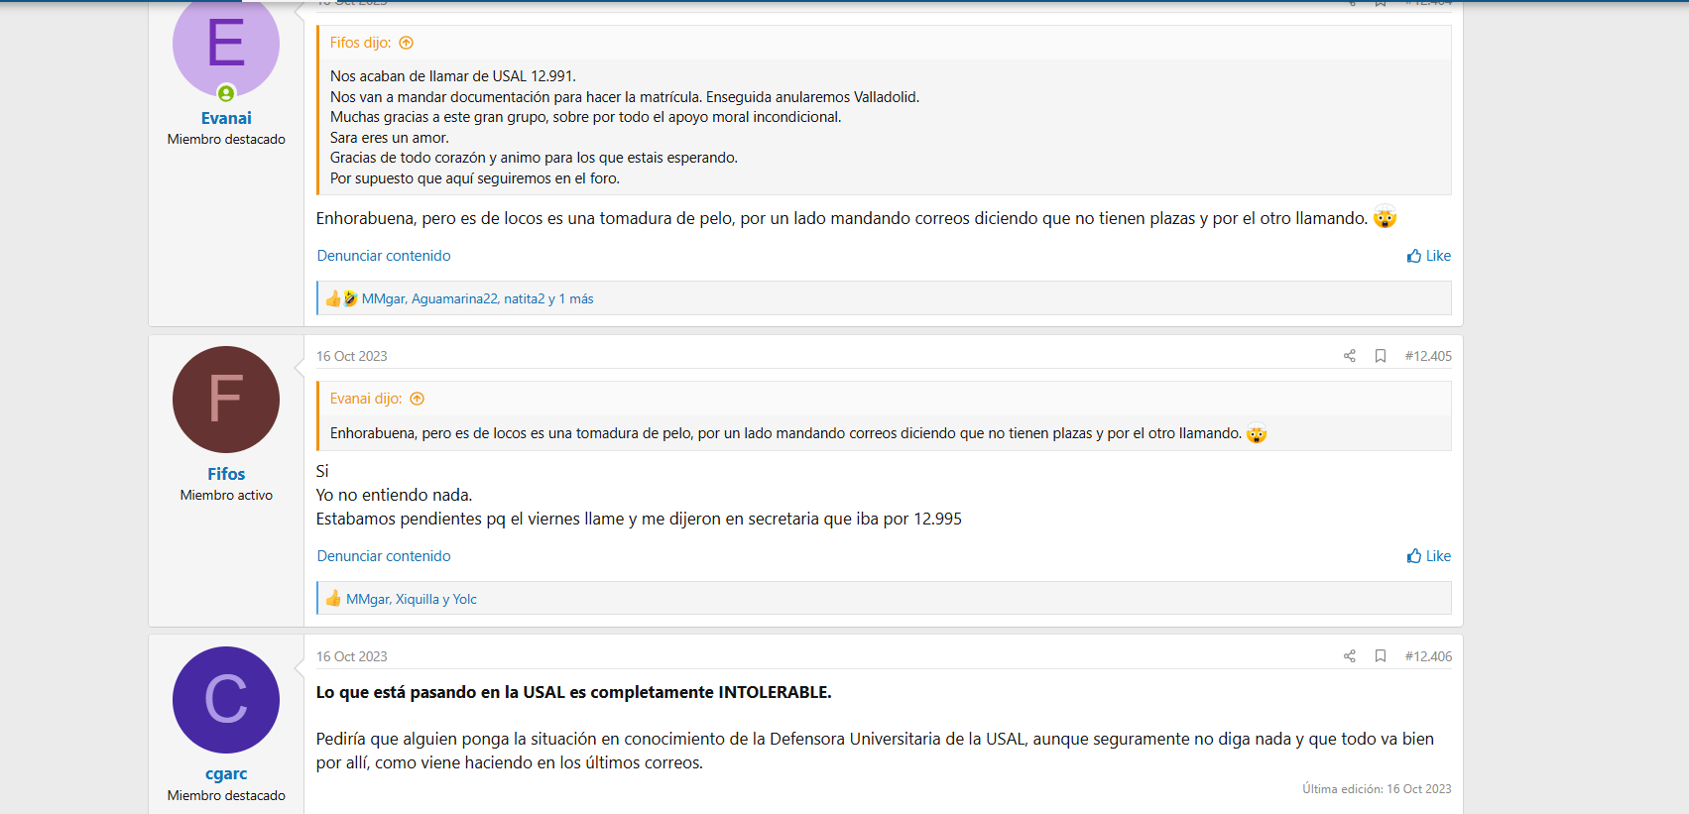Viewport: 1689px width, 814px height.
Task: Like Evanai's post
Action: coord(1428,256)
